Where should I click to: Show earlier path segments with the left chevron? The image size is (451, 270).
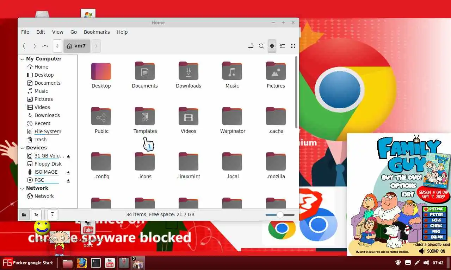[x=57, y=46]
